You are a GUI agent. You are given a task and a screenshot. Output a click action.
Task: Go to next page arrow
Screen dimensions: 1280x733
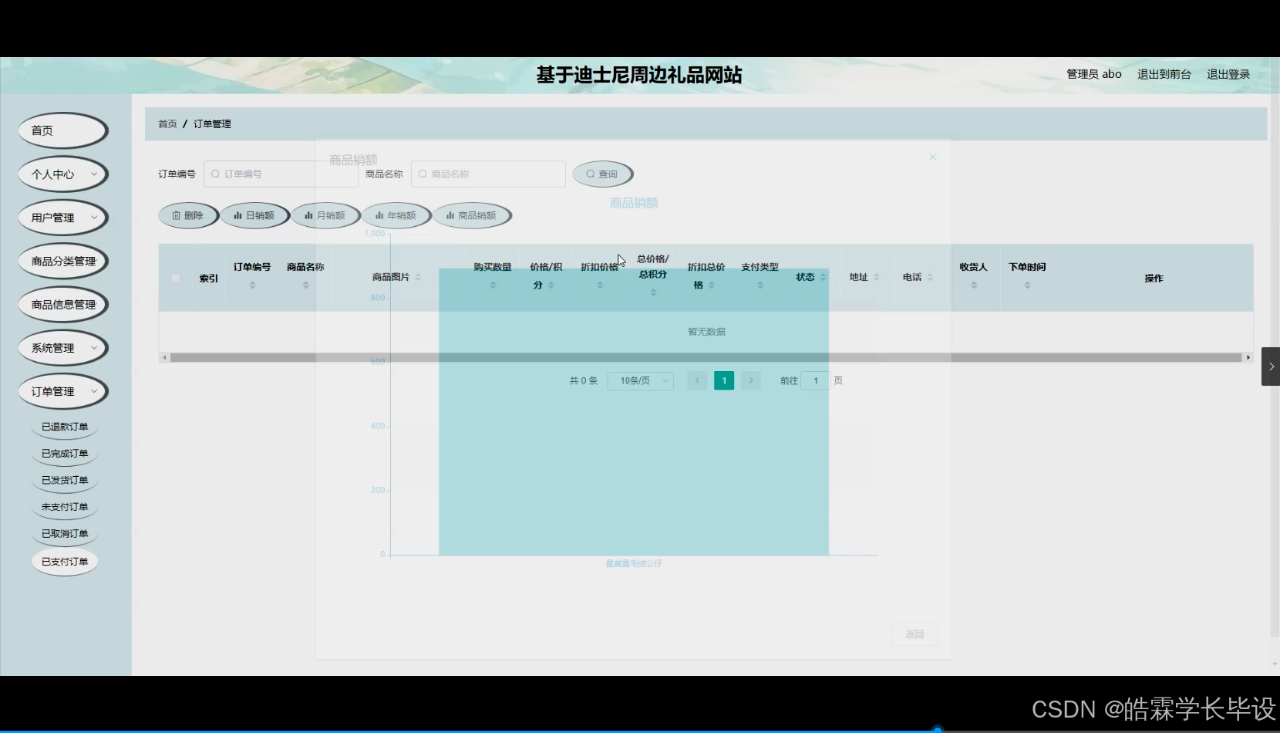coord(751,381)
